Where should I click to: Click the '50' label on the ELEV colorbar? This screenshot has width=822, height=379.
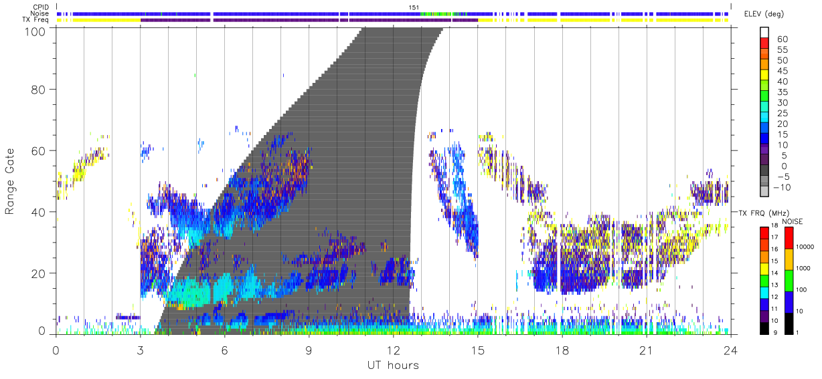(x=783, y=60)
